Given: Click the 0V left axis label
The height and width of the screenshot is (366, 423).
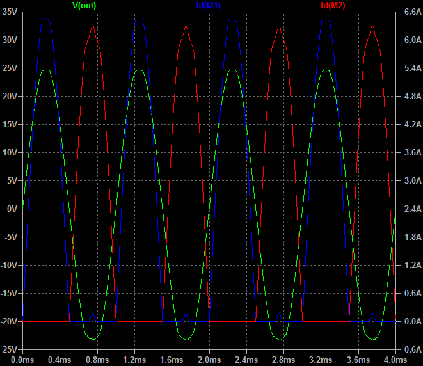Looking at the screenshot, I should [x=12, y=209].
